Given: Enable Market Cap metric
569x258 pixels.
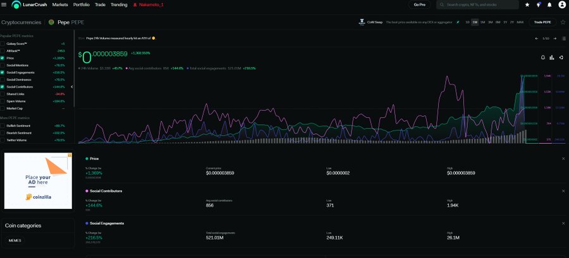Looking at the screenshot, I should pyautogui.click(x=3, y=108).
